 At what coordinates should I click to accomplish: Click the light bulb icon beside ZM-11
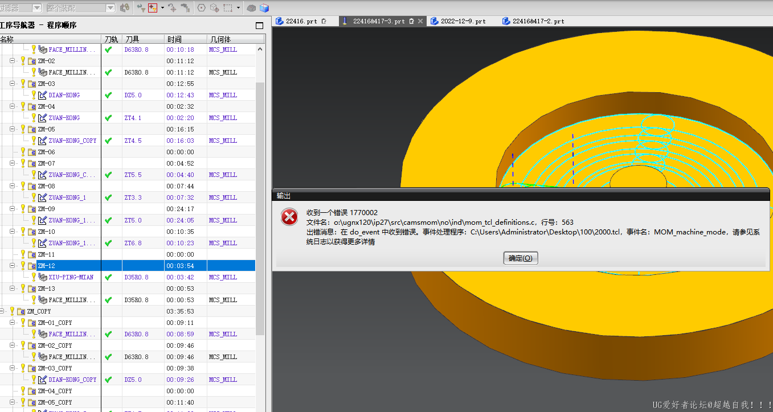point(23,254)
